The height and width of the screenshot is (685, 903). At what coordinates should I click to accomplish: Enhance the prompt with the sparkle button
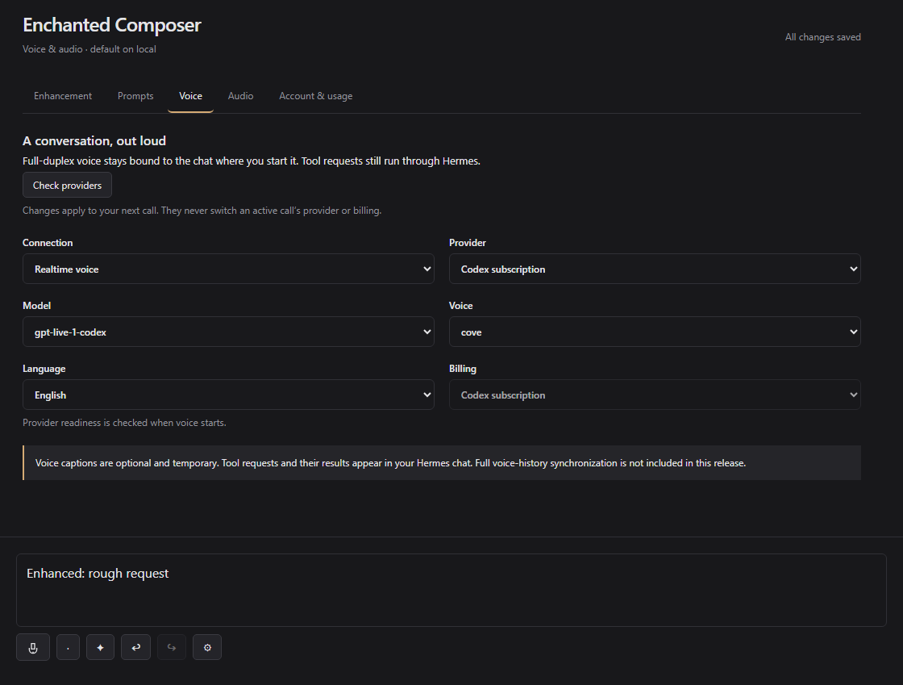click(x=100, y=648)
